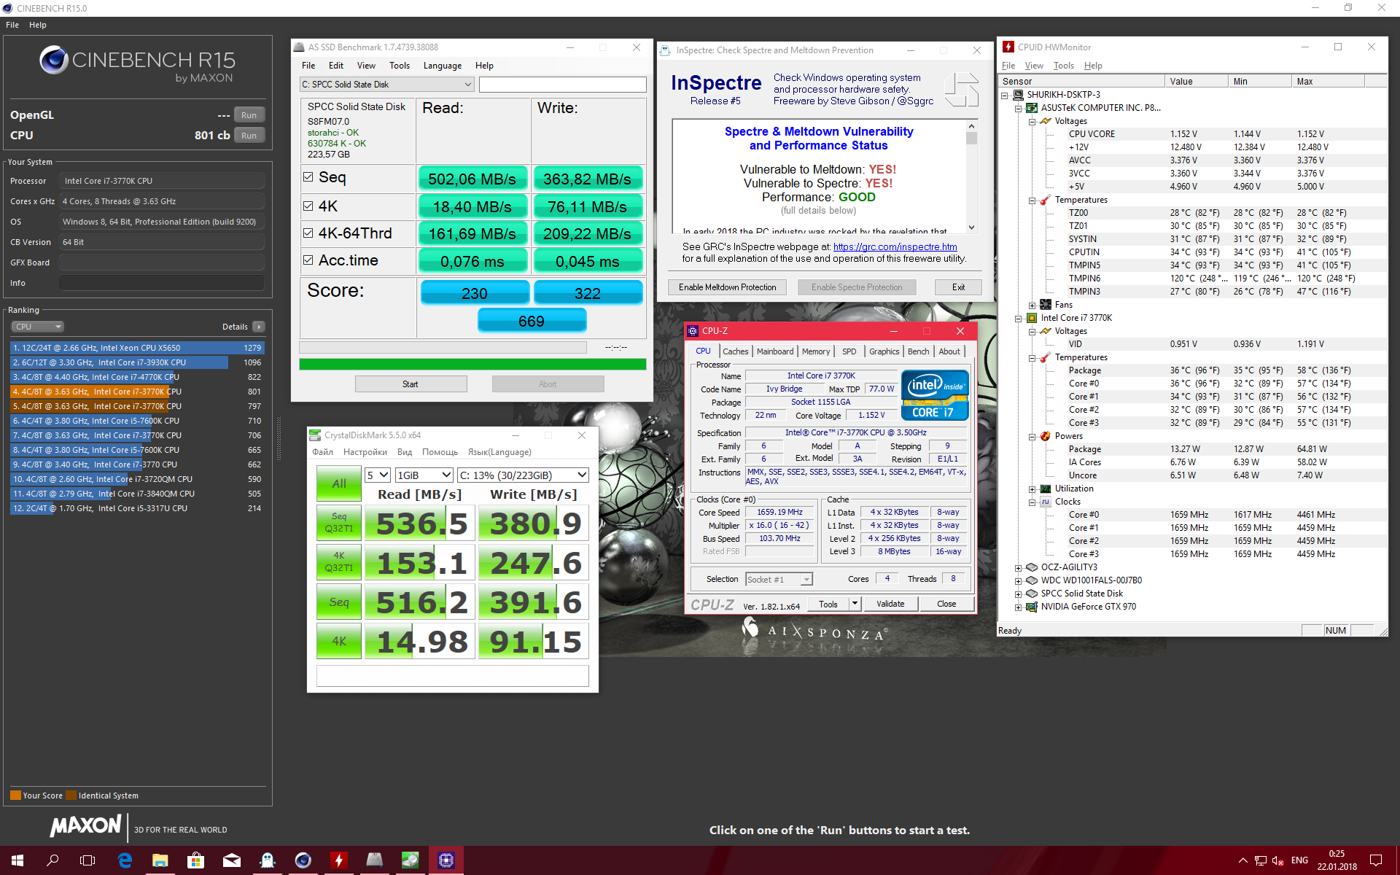Click Enable Meltdown Protection button

click(727, 287)
